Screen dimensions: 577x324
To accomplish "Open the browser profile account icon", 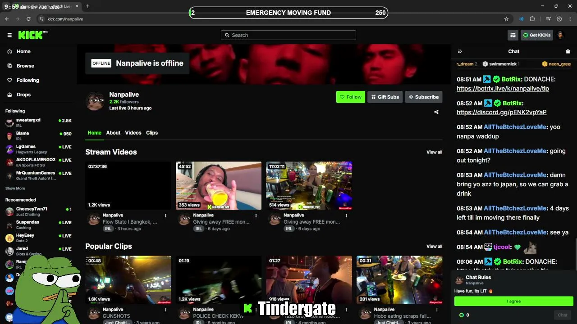I will coord(559,19).
